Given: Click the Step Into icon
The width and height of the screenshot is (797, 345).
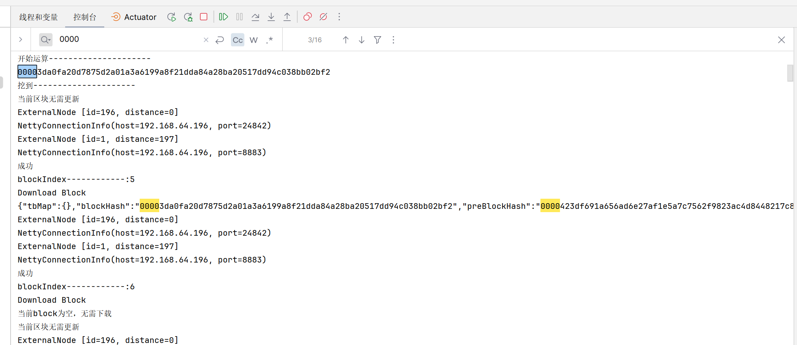Looking at the screenshot, I should click(271, 17).
